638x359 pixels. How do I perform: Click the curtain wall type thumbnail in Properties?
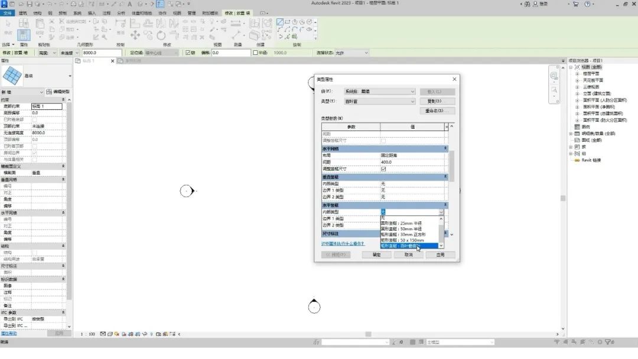tap(12, 76)
